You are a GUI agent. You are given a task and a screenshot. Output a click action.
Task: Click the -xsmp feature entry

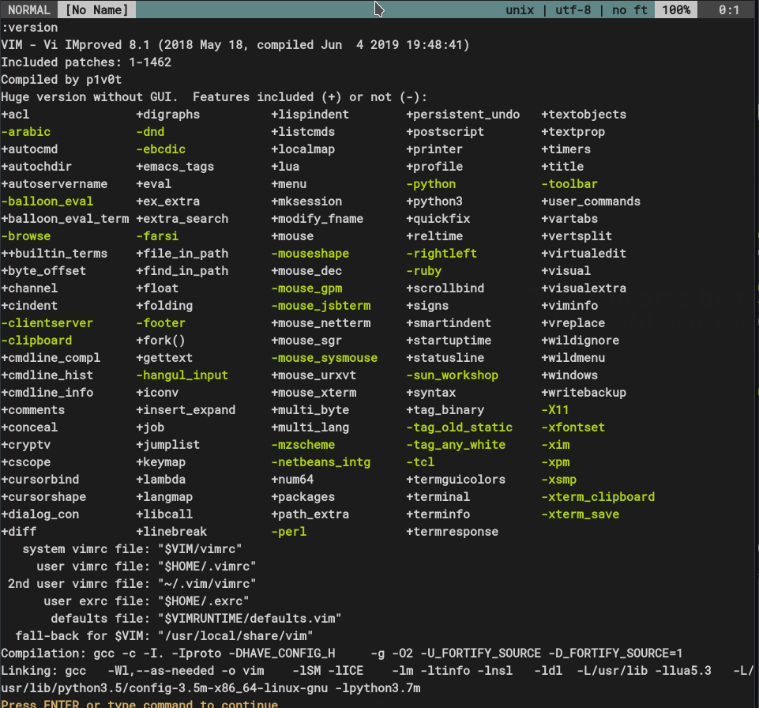559,480
